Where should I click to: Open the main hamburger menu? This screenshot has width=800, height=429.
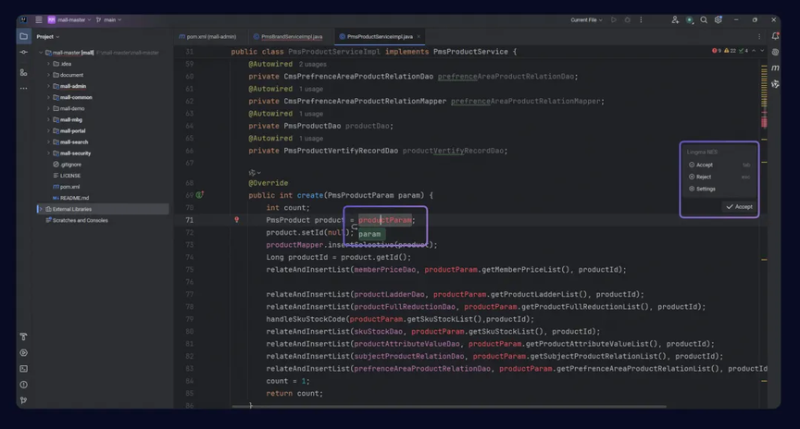[39, 19]
